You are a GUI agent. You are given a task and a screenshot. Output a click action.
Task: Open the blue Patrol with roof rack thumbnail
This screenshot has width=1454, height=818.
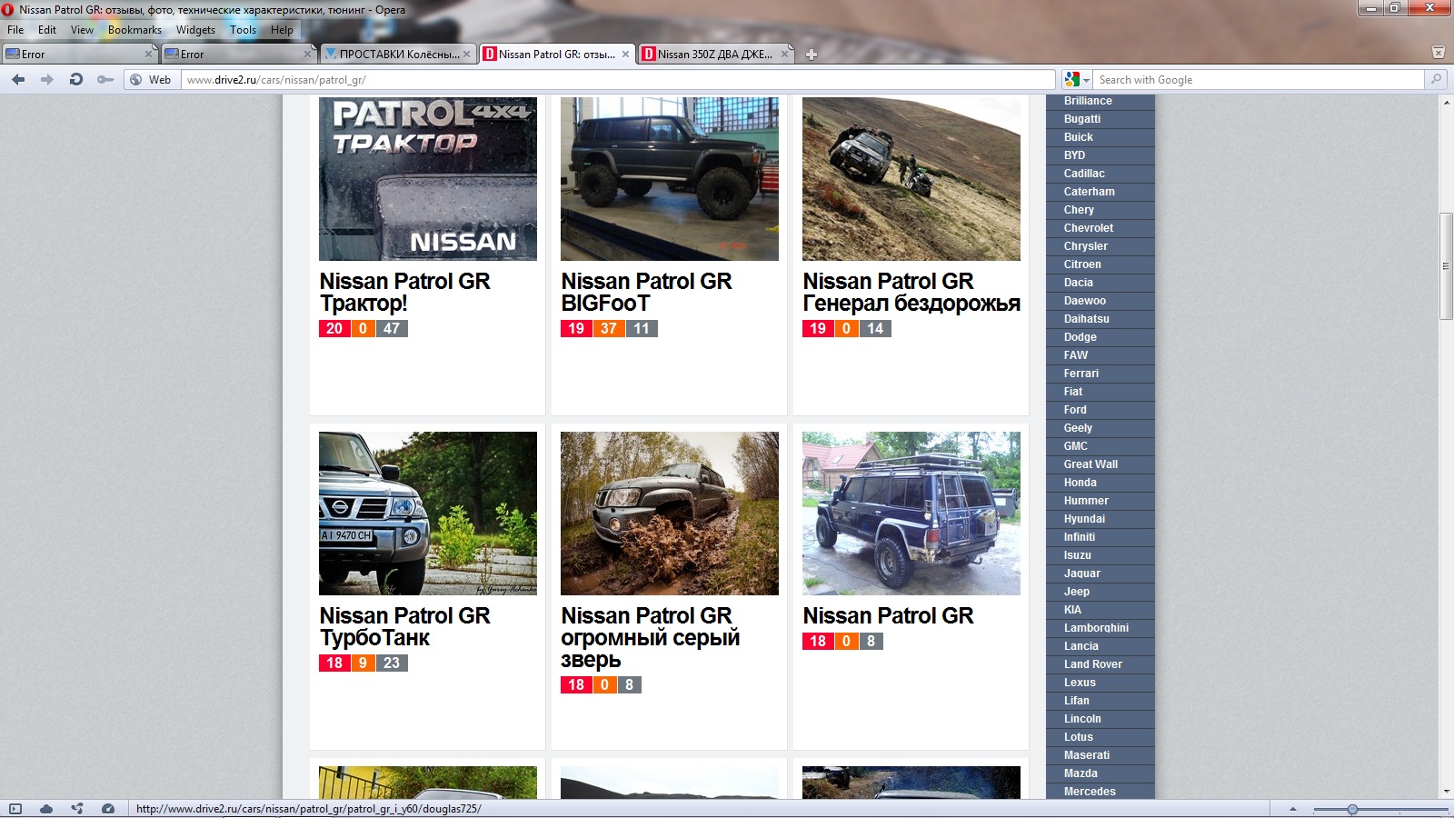point(911,514)
